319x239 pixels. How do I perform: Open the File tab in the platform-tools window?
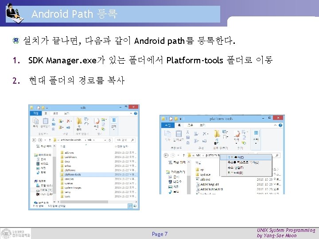pyautogui.click(x=168, y=125)
